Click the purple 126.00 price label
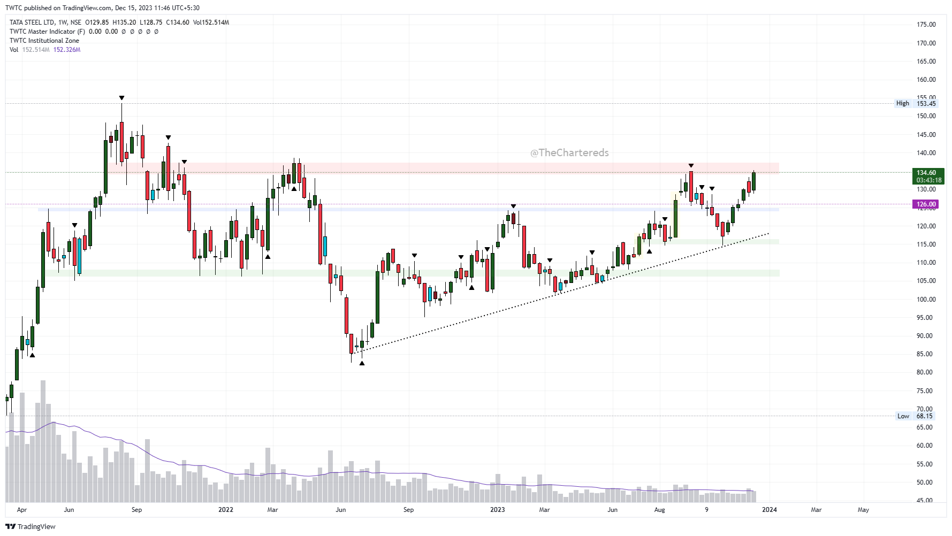 (x=926, y=204)
